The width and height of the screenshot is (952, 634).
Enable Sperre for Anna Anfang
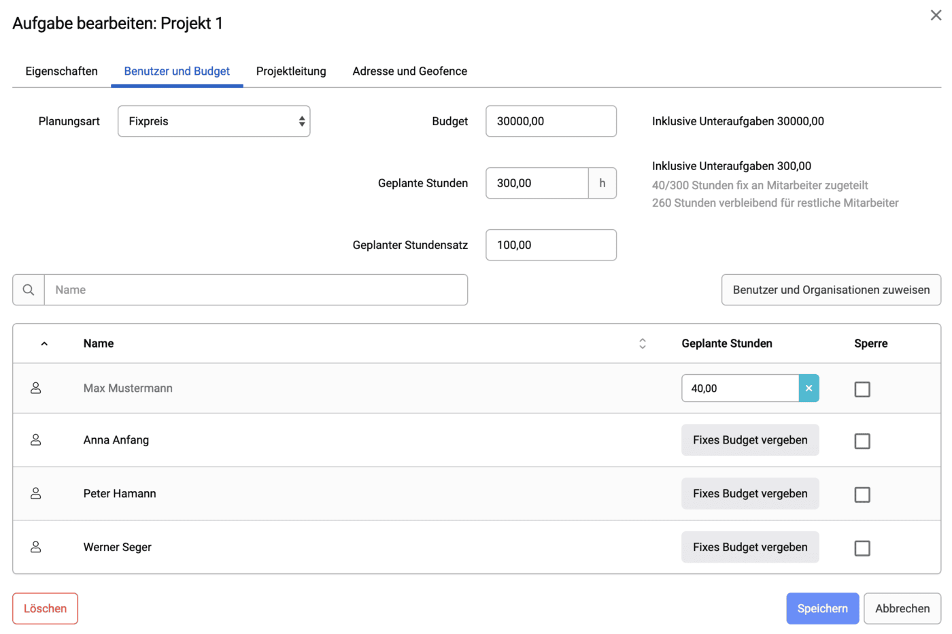pos(862,441)
